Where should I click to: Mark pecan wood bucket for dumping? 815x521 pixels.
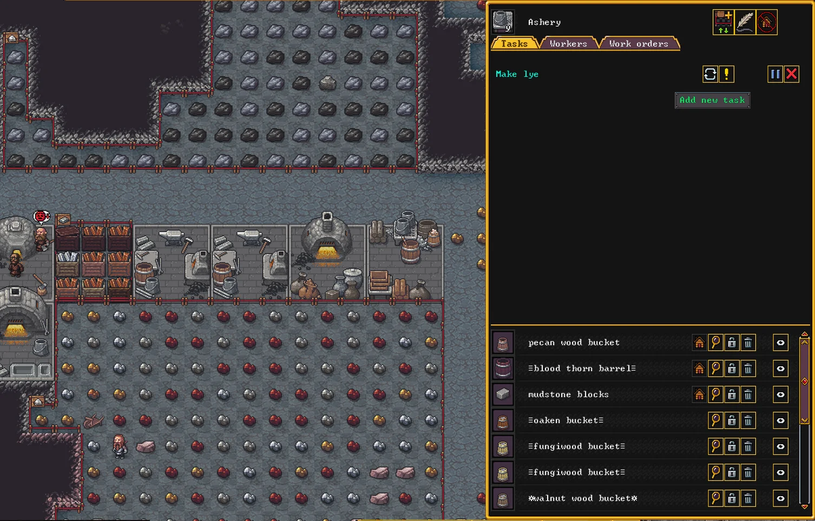pos(748,342)
